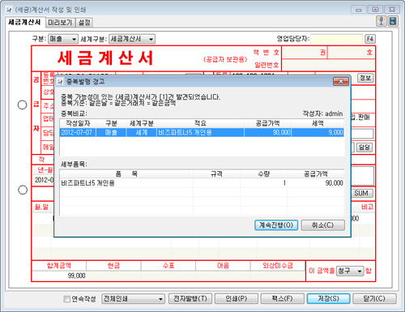The height and width of the screenshot is (312, 405).
Task: Click the 영업담당자 input field
Action: [x=336, y=39]
